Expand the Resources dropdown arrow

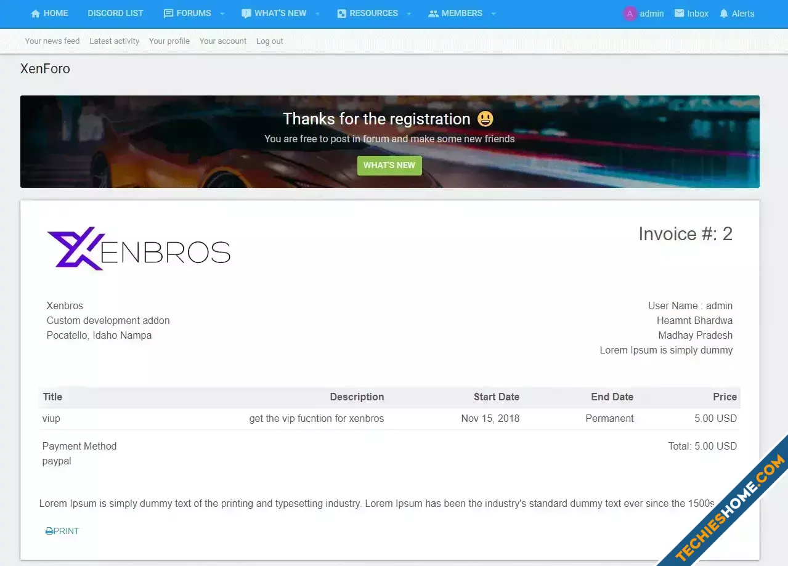coord(409,14)
